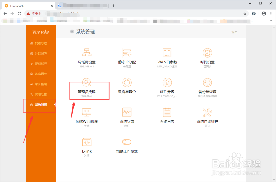Select 外网设置 in the sidebar menu
The height and width of the screenshot is (182, 276).
[39, 53]
